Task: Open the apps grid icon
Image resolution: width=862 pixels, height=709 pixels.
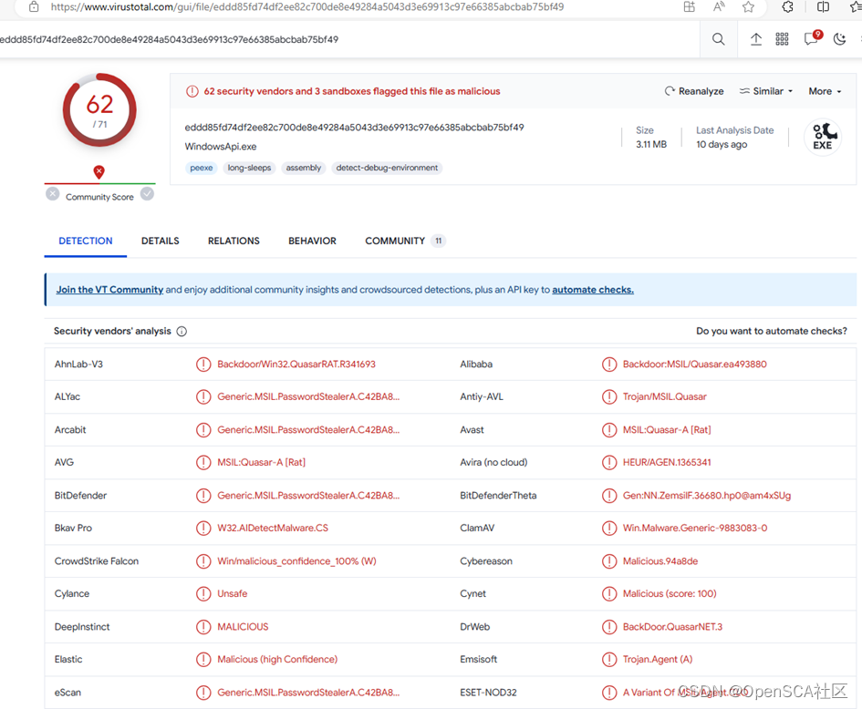Action: pyautogui.click(x=782, y=39)
